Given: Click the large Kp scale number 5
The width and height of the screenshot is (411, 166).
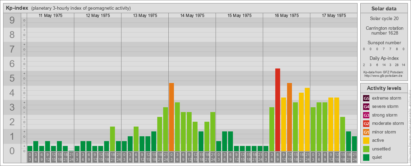Looking at the screenshot, I should tap(12, 78).
